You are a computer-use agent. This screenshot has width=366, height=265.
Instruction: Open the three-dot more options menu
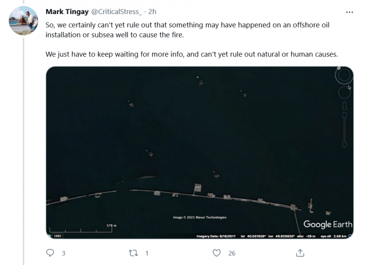[349, 11]
